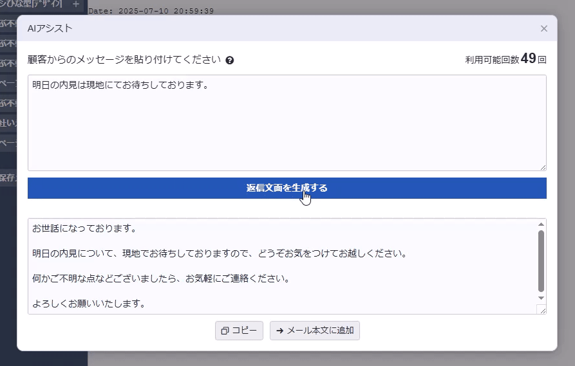Click the 保存 item in left sidebar
The height and width of the screenshot is (366, 575).
click(8, 178)
